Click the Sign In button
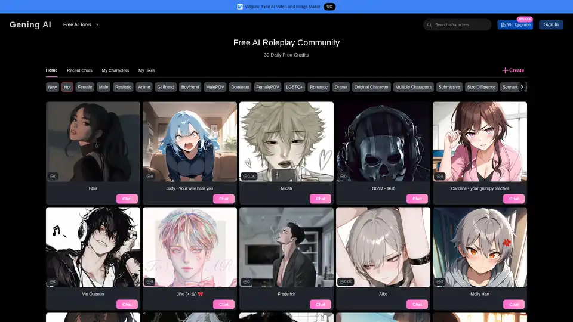This screenshot has width=573, height=322. tap(551, 24)
